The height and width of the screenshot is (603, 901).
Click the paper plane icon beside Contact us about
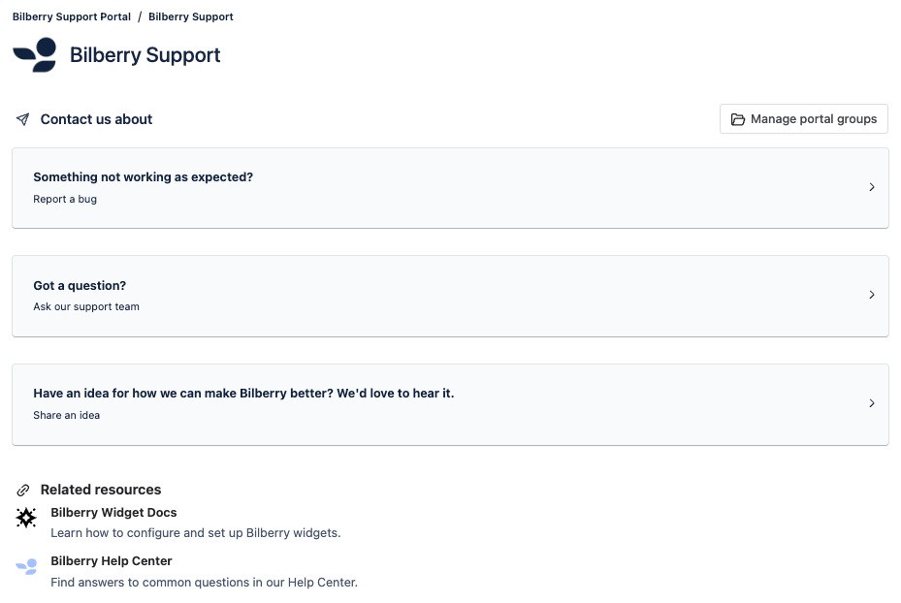tap(22, 119)
